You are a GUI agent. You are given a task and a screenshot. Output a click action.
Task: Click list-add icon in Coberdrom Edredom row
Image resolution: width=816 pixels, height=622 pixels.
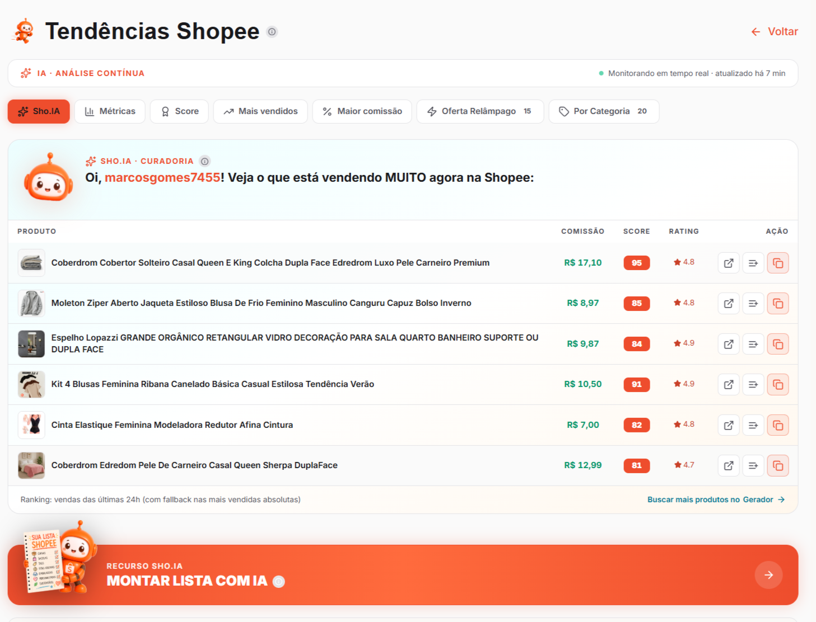(x=753, y=465)
